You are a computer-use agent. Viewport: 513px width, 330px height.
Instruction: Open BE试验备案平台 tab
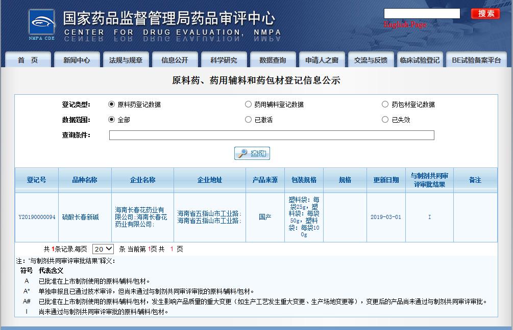click(476, 60)
